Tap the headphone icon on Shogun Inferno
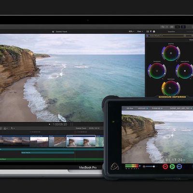This screenshot has width=193, height=193. (x=144, y=166)
